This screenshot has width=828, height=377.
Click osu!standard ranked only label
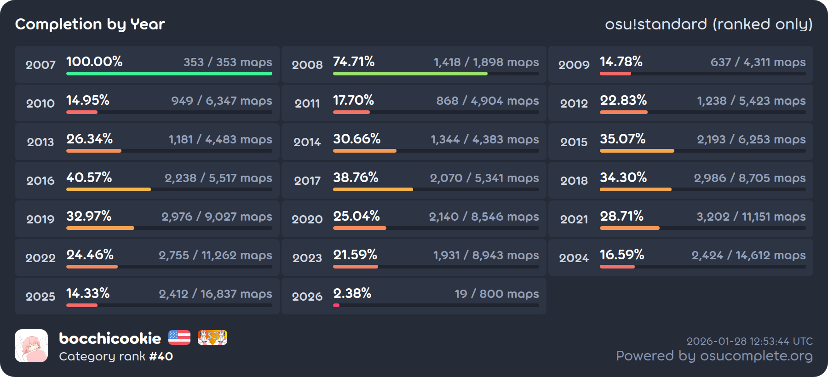click(708, 24)
